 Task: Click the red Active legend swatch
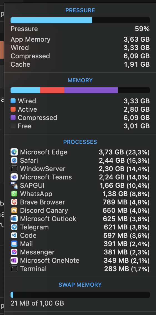[x=13, y=109]
